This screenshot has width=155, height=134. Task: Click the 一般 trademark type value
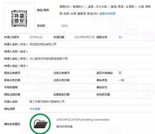coord(121,80)
